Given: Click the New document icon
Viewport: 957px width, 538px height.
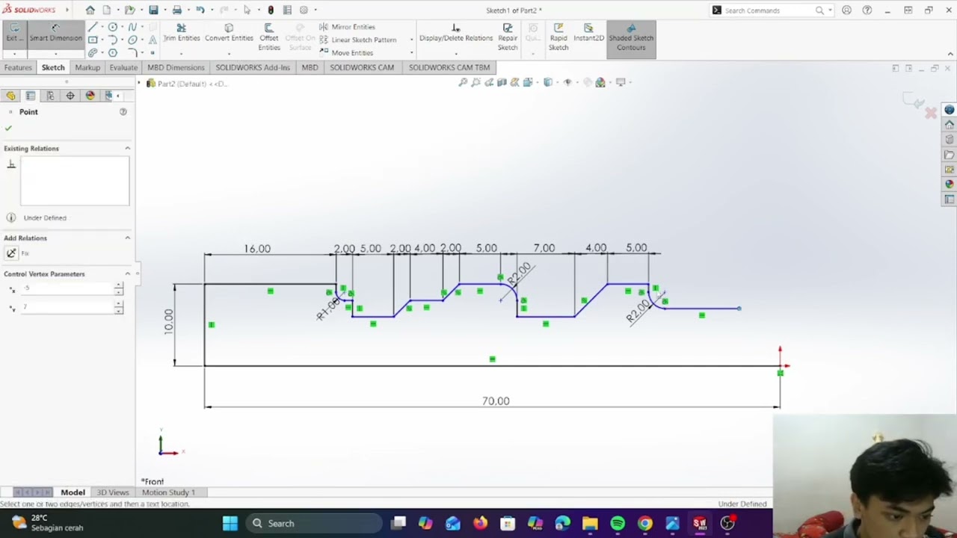Looking at the screenshot, I should click(107, 10).
